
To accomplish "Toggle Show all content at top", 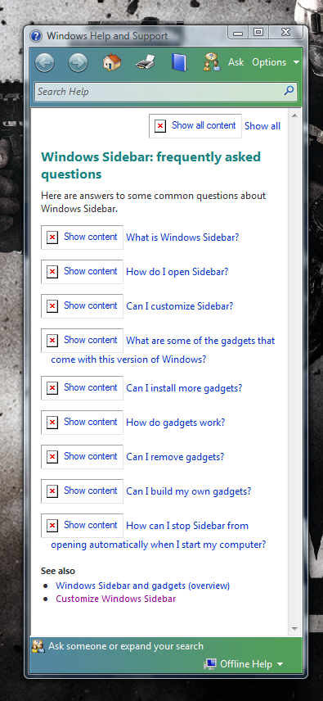I will (195, 125).
